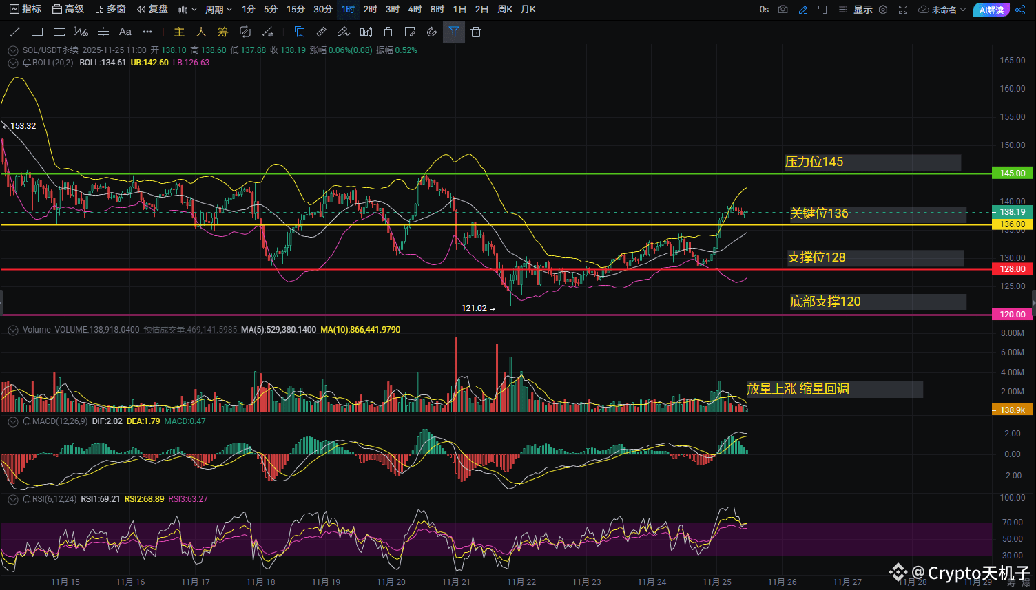1036x590 pixels.
Task: Click the green 145.00 price line label
Action: (1012, 173)
